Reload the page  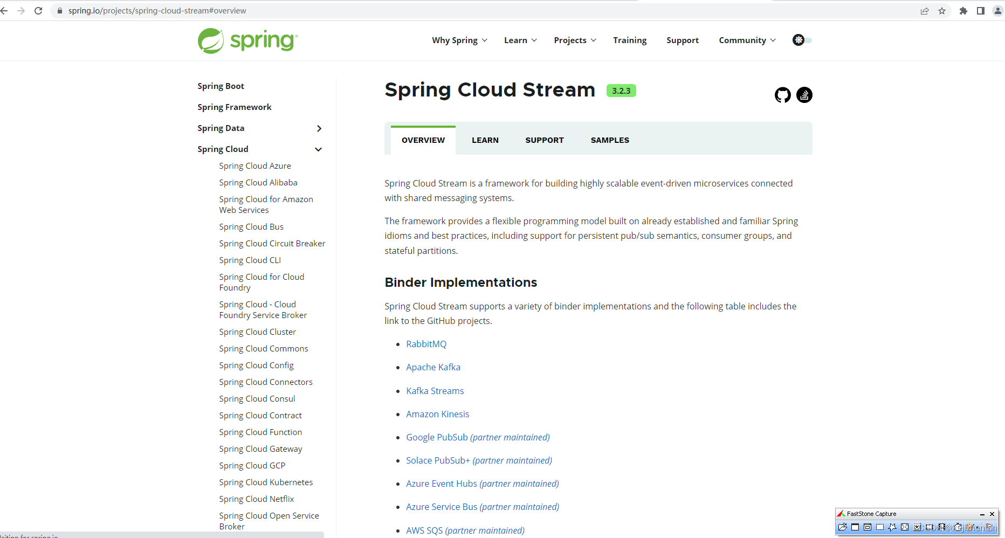click(38, 11)
